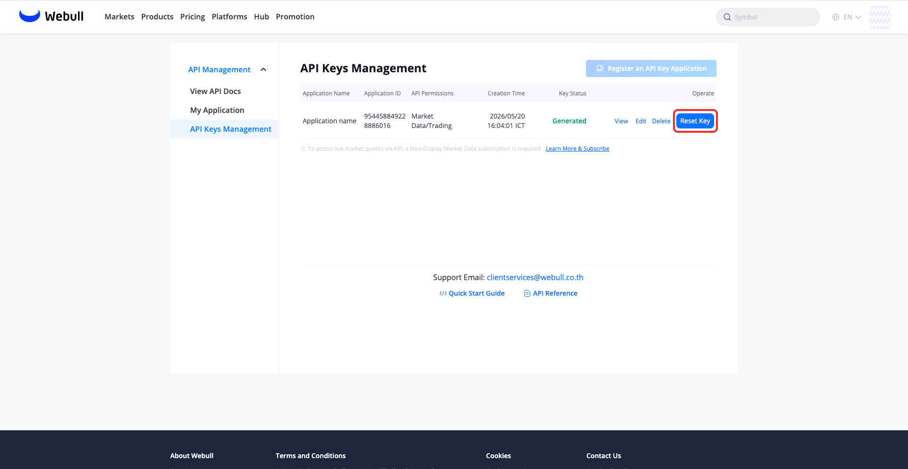Click the Terms and Conditions footer heading
908x469 pixels.
(x=311, y=456)
